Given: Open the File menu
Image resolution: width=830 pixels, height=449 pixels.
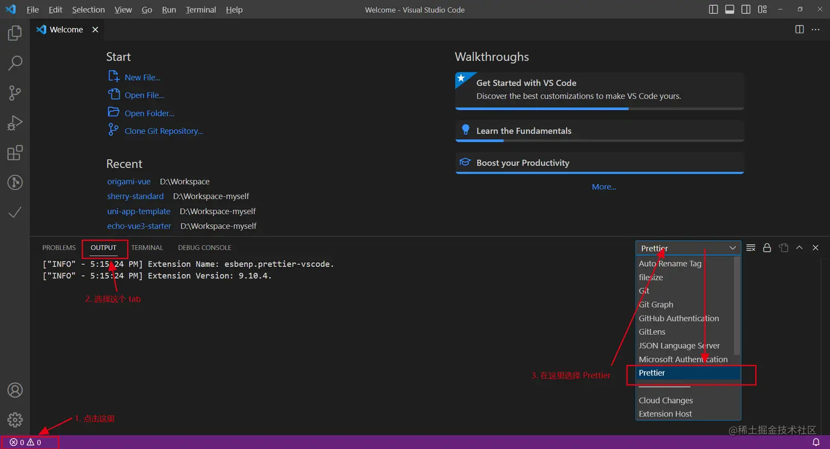Looking at the screenshot, I should coord(32,9).
